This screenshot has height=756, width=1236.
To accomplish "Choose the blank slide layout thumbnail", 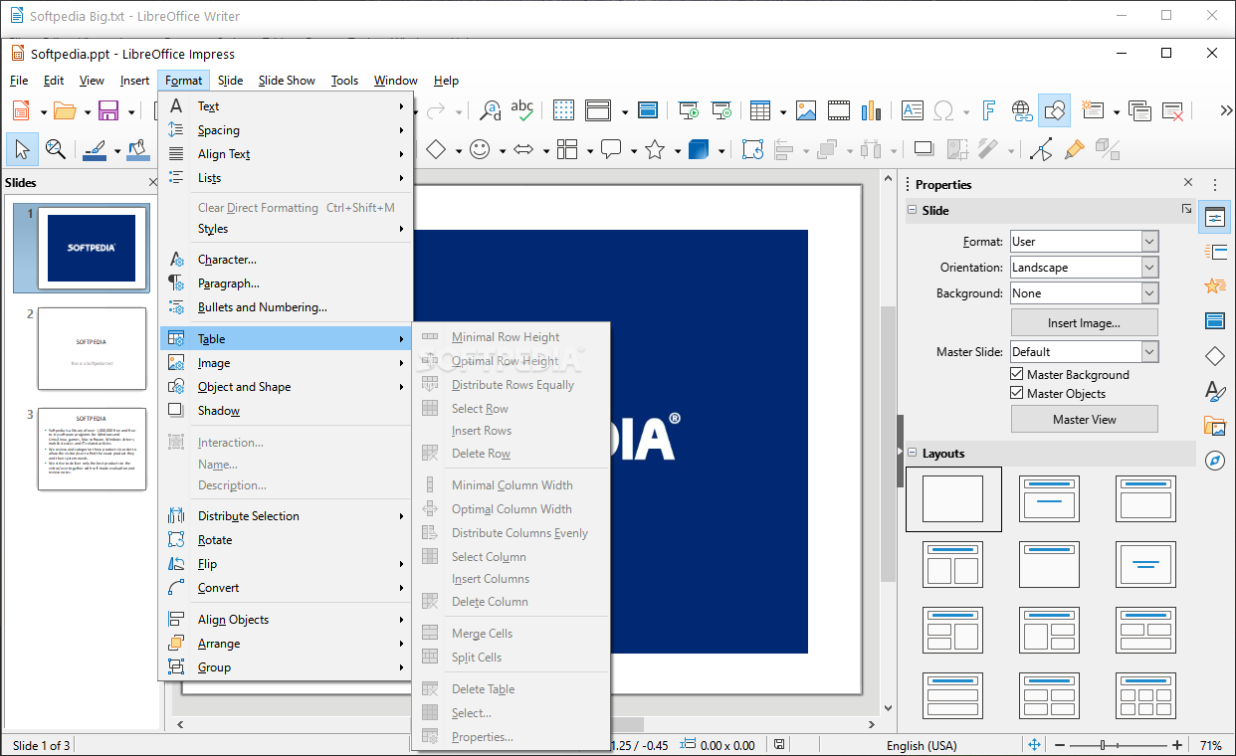I will (x=953, y=499).
